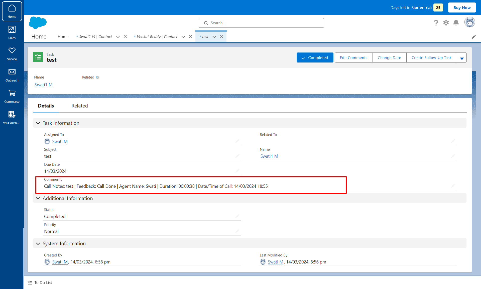Close the test task tab
Image resolution: width=481 pixels, height=289 pixels.
click(221, 36)
